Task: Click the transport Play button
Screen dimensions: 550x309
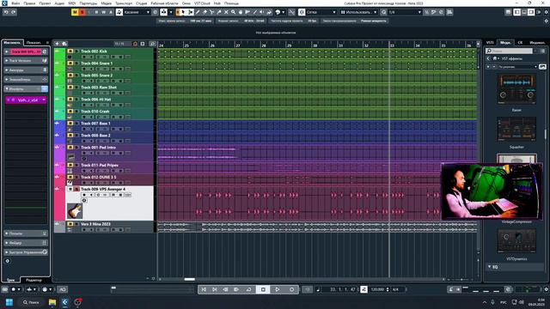Action: [x=278, y=289]
